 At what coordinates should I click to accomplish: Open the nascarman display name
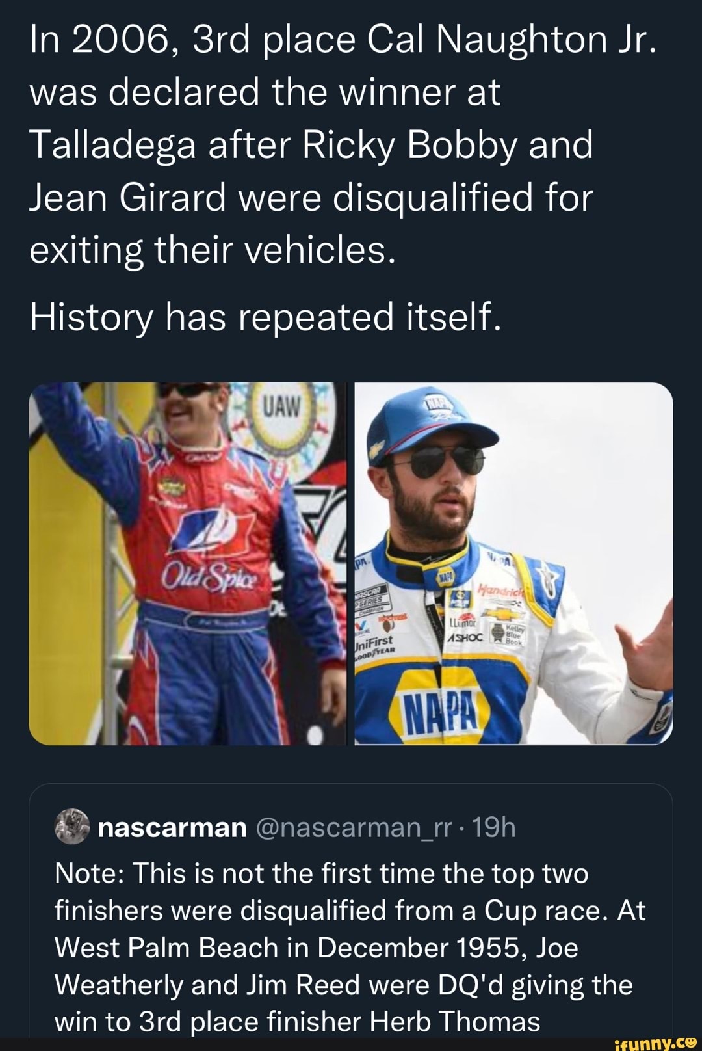[172, 827]
